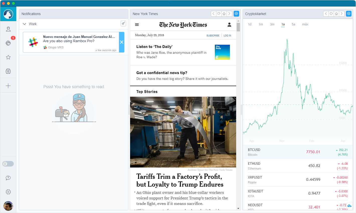Open Listen to 'The Daily' story
Image resolution: width=356 pixels, height=213 pixels.
click(x=154, y=47)
